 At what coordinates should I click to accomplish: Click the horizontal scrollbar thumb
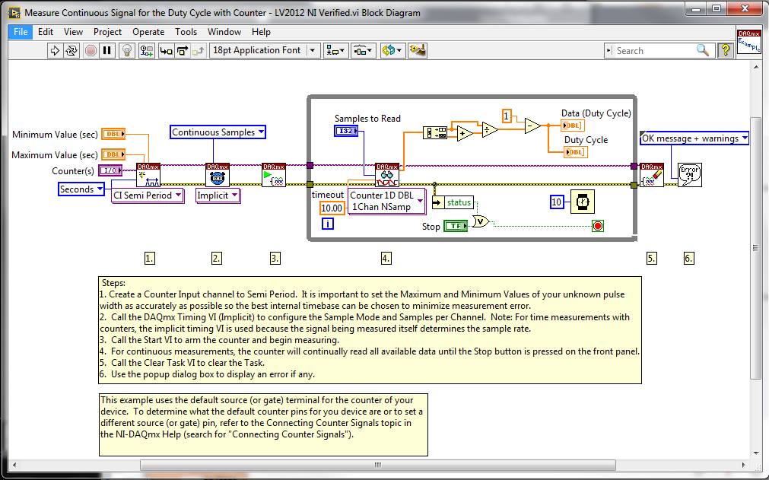(377, 464)
